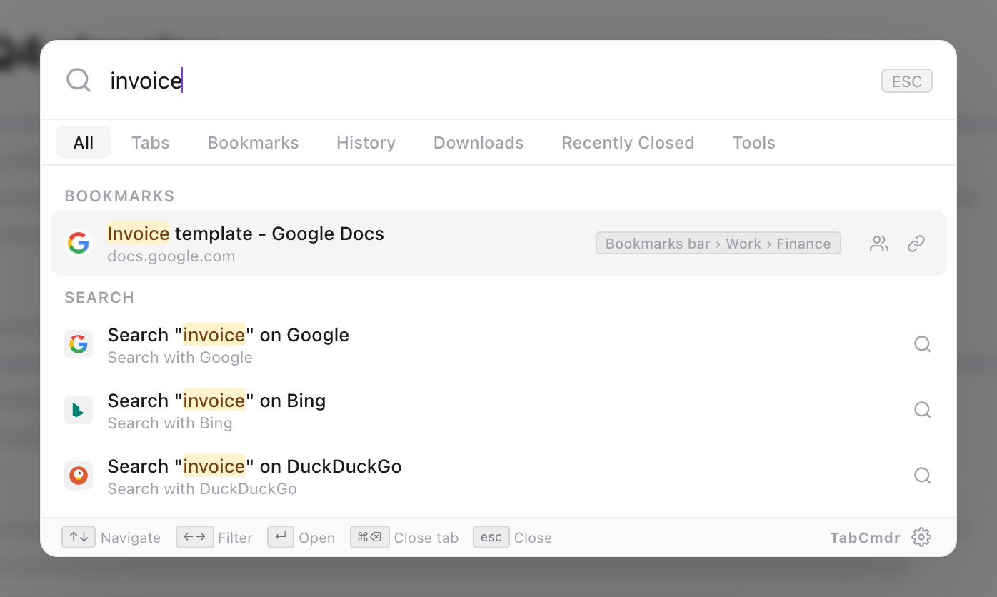The width and height of the screenshot is (997, 597).
Task: Click the Bookmarks bar › Work › Finance path tag
Action: tap(718, 243)
